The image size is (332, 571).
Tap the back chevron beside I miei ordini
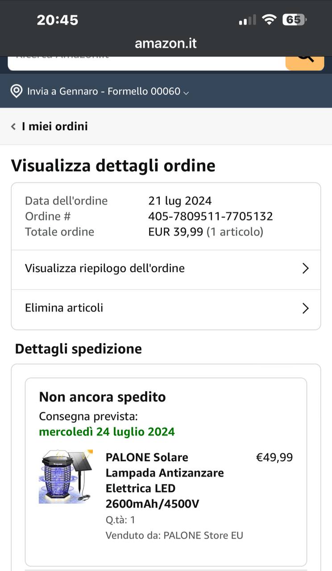pos(13,127)
